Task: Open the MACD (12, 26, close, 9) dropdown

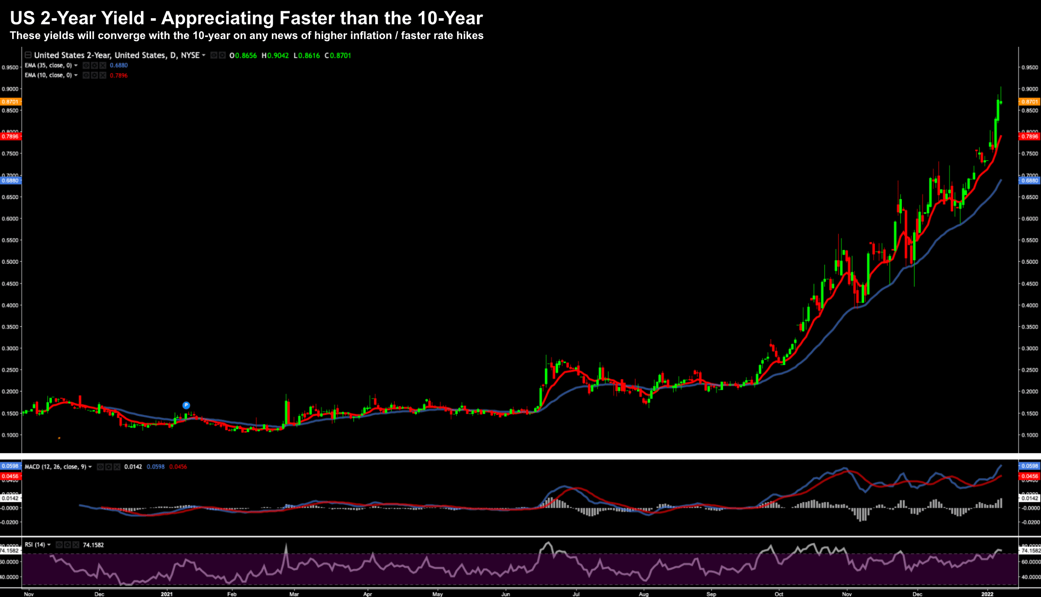Action: tap(90, 467)
